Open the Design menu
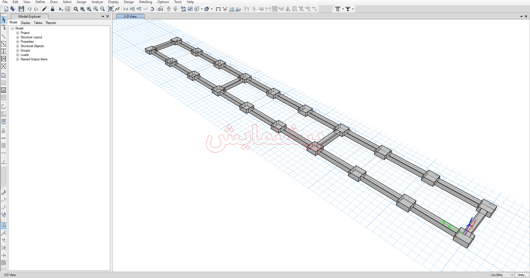The width and height of the screenshot is (530, 278). click(x=129, y=2)
